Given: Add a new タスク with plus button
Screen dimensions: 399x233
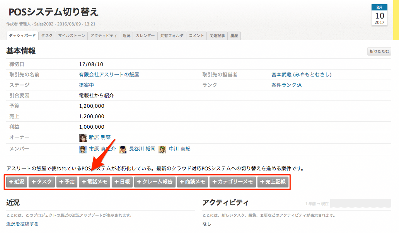Looking at the screenshot, I should click(x=42, y=182).
